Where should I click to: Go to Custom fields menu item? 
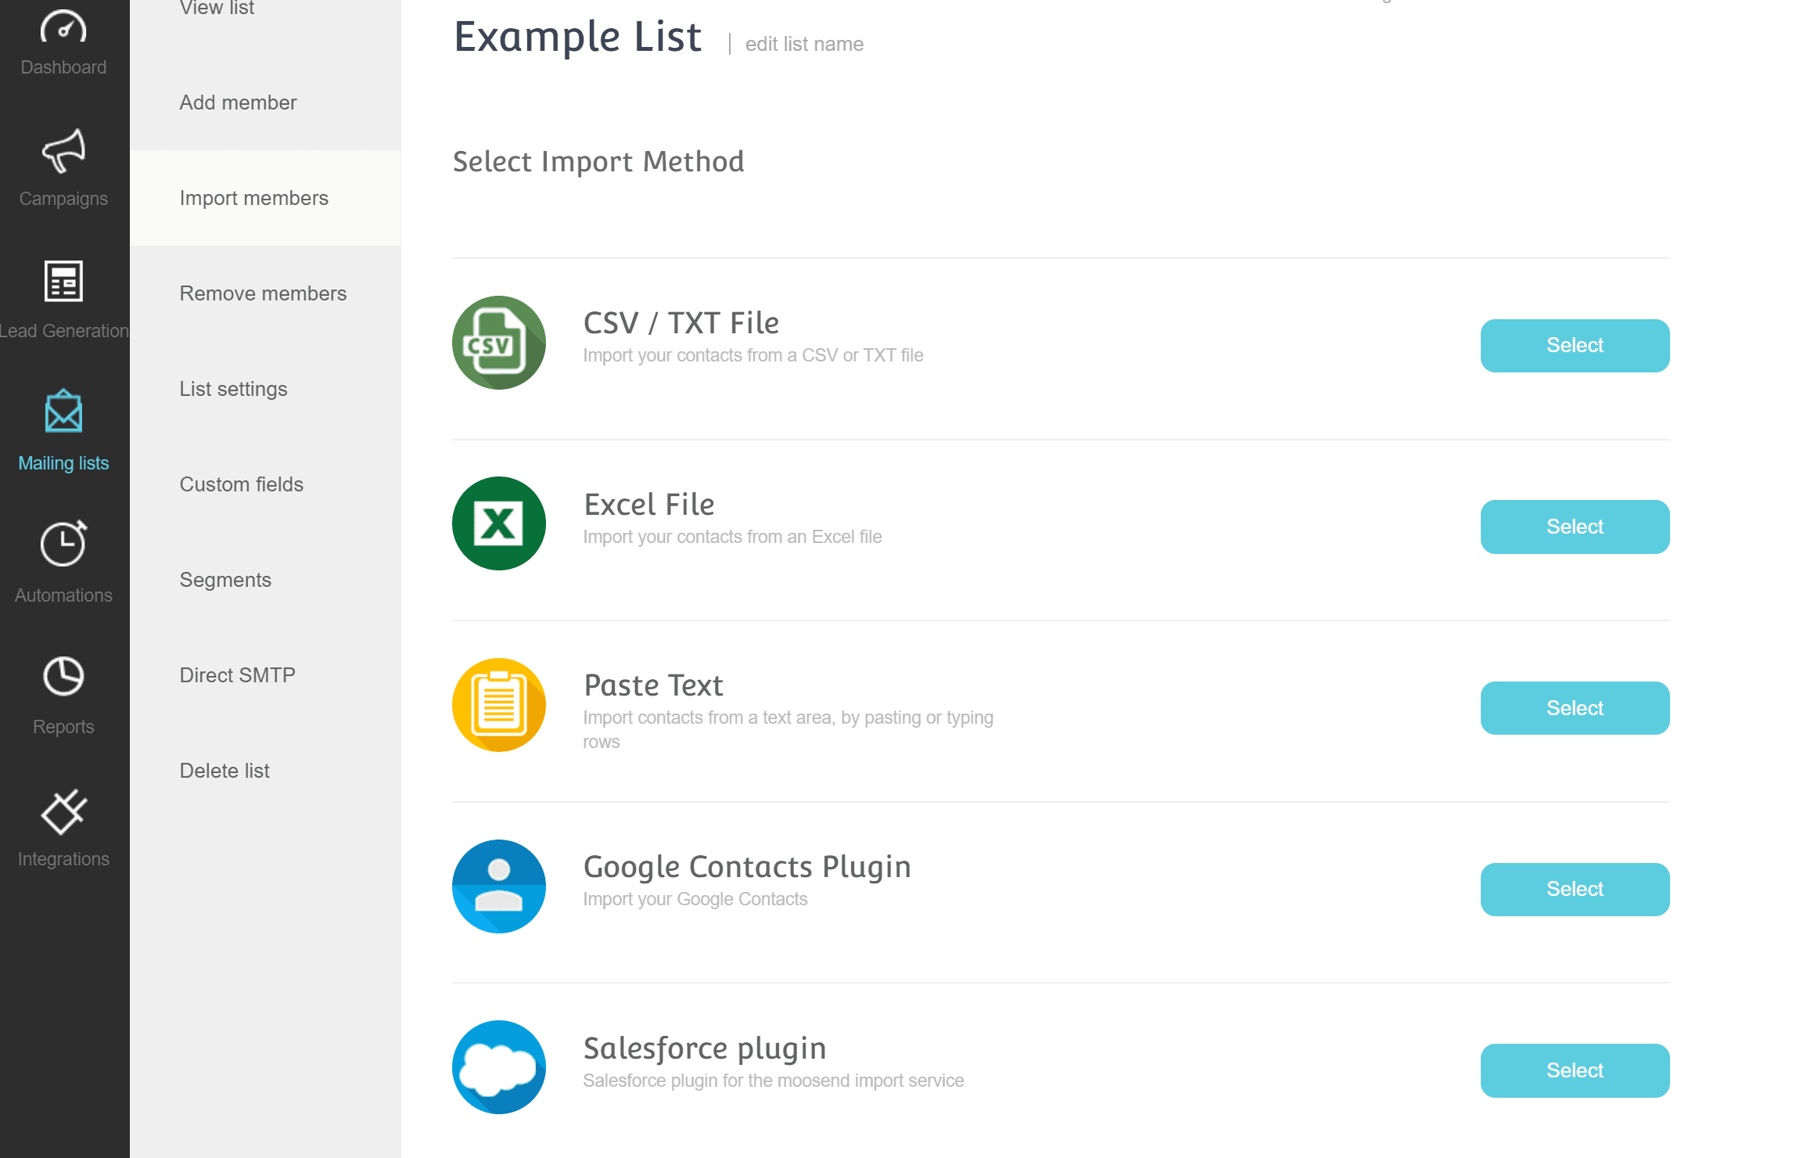(x=241, y=484)
